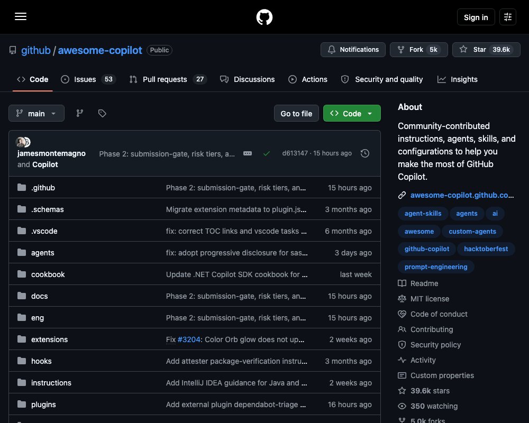
Task: Open the Copilot co-author link
Action: (45, 164)
